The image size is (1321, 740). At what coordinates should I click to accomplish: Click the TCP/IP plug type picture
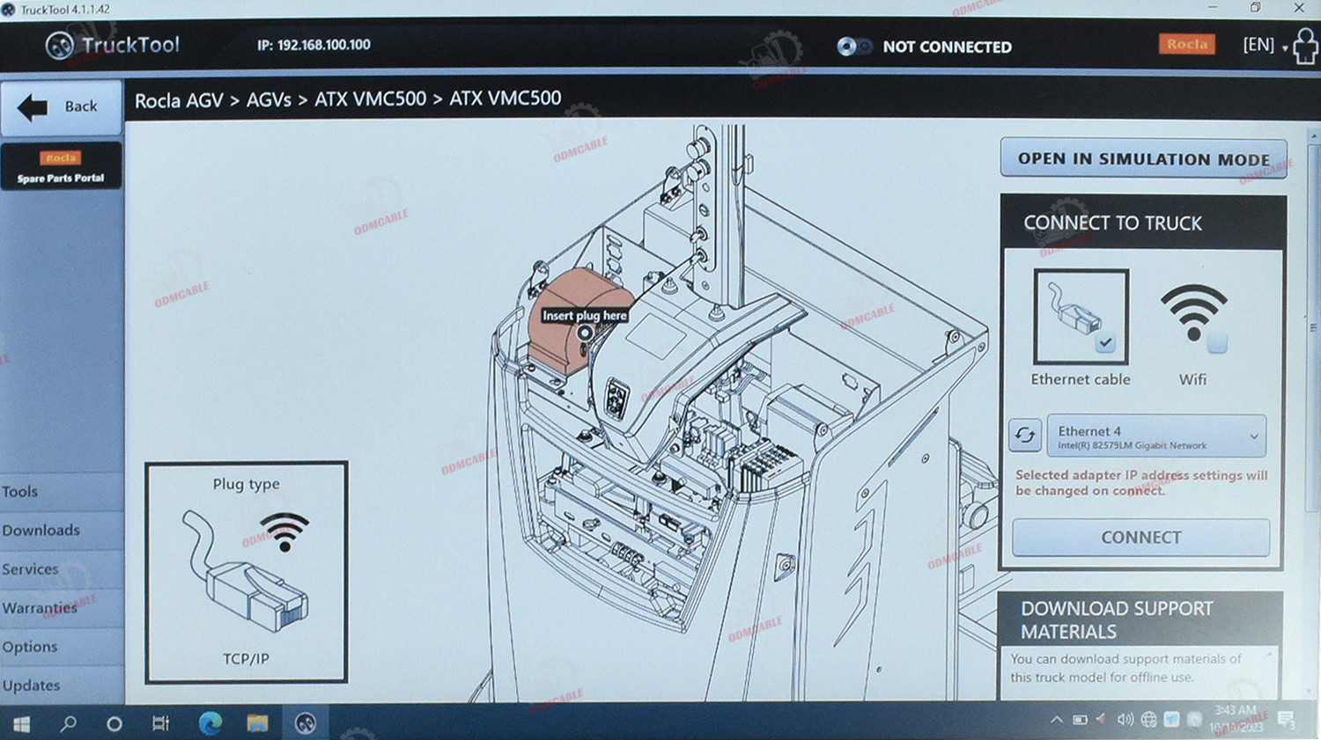tap(247, 572)
